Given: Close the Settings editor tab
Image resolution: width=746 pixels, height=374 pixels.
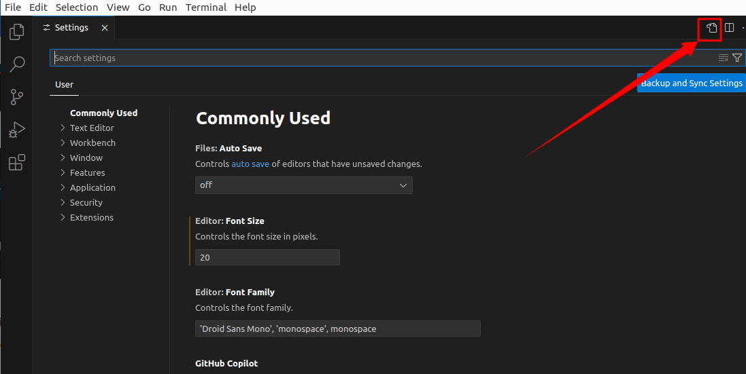Looking at the screenshot, I should [x=104, y=28].
